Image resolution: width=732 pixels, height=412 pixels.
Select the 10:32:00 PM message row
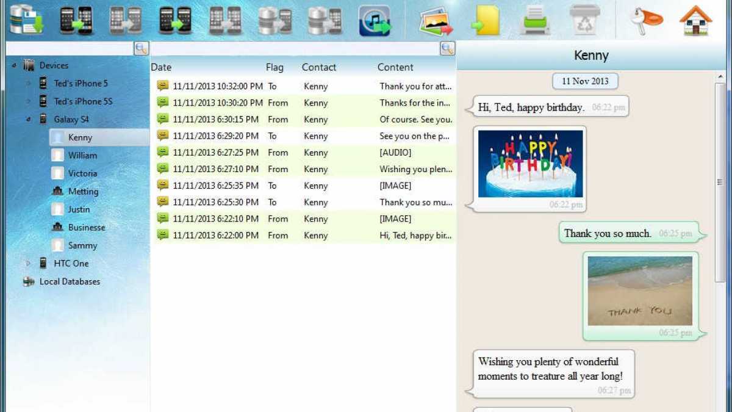(x=302, y=87)
